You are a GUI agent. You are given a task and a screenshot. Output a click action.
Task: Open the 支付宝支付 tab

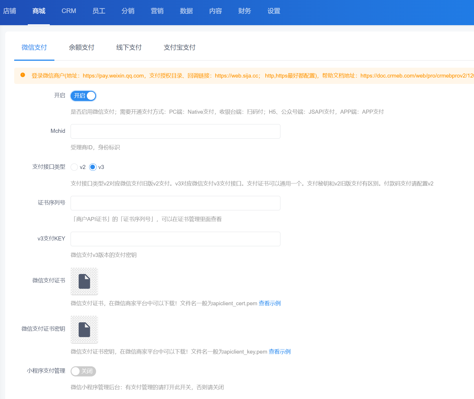[179, 47]
